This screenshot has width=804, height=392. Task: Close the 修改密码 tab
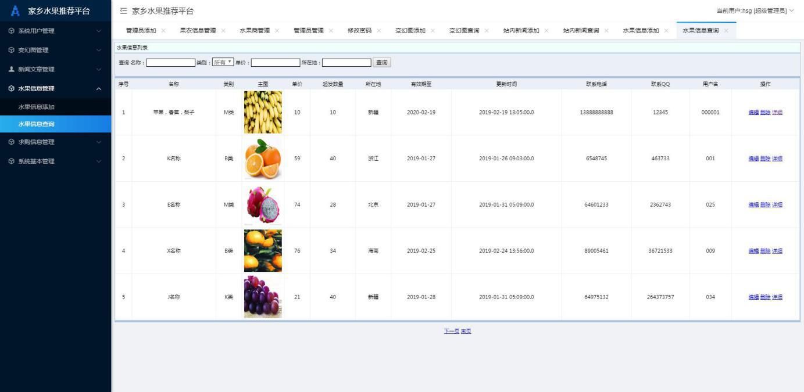(x=379, y=31)
